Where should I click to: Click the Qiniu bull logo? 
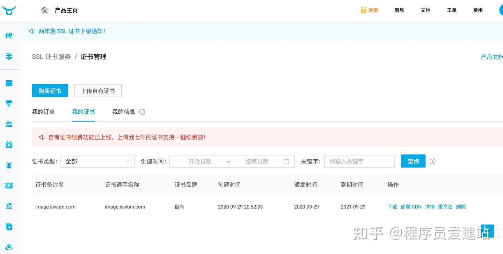[x=9, y=10]
